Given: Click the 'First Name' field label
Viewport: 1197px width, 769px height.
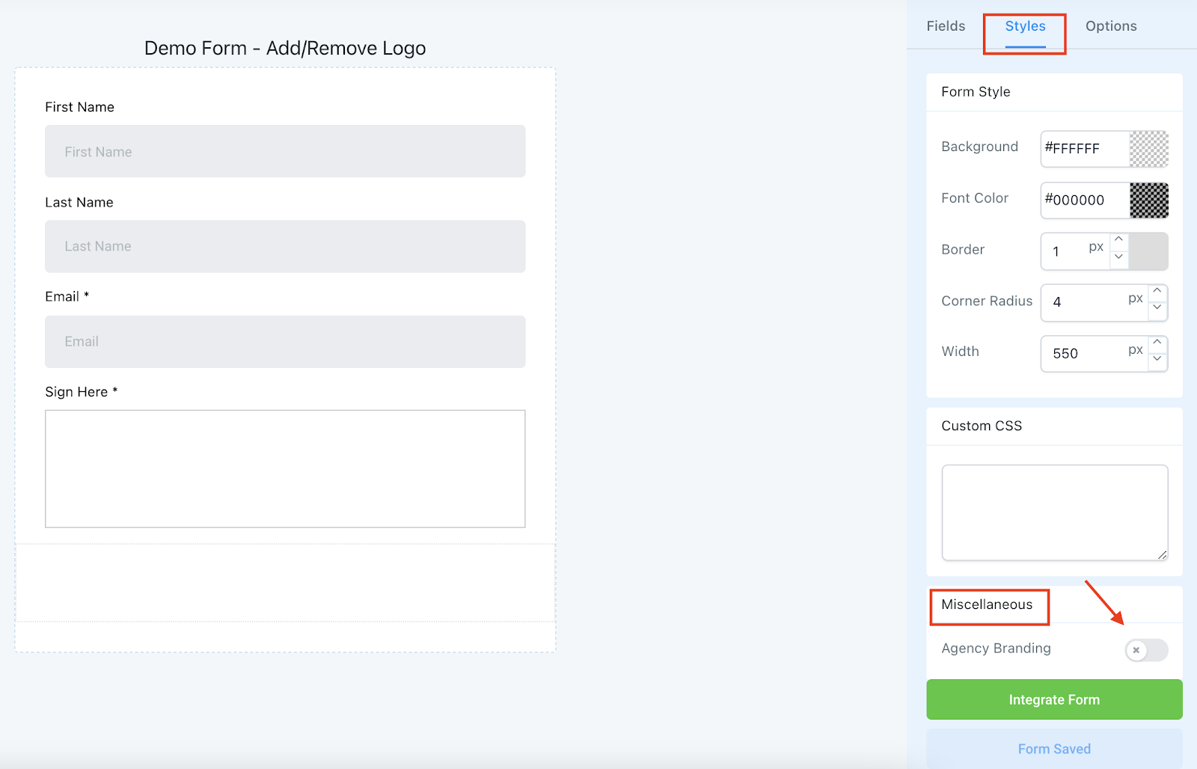Looking at the screenshot, I should (79, 107).
